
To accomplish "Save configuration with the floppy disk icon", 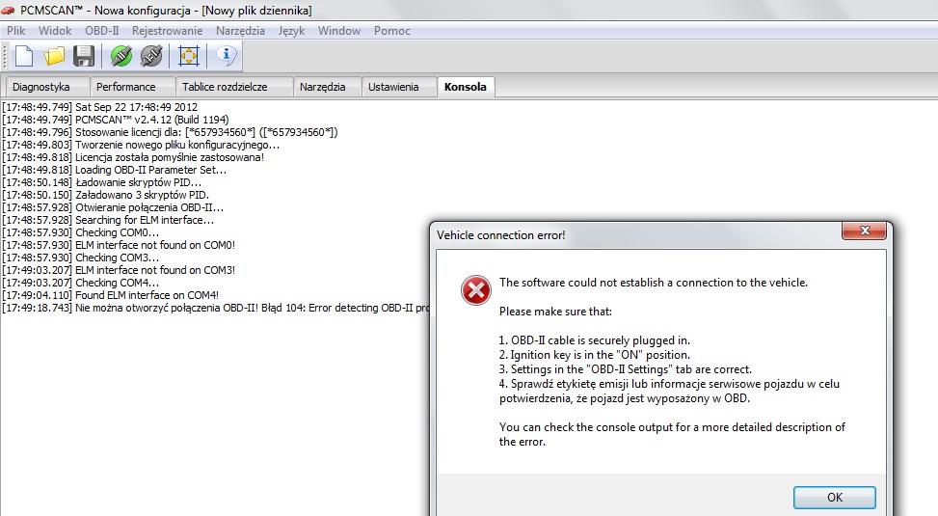I will tap(84, 56).
